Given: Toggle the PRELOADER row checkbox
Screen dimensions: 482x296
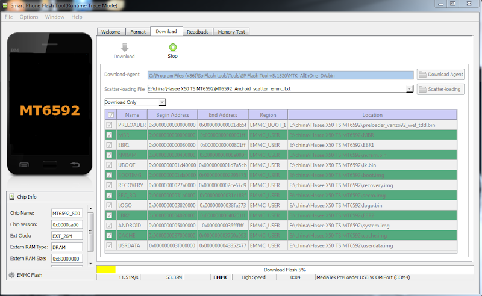Looking at the screenshot, I should click(109, 125).
